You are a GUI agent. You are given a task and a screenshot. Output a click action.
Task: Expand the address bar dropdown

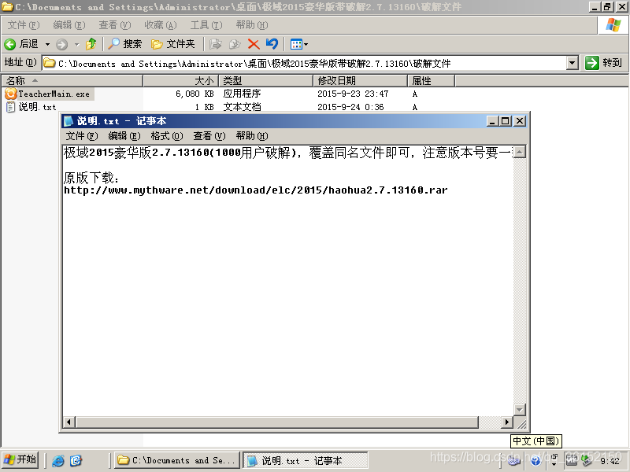tap(573, 63)
